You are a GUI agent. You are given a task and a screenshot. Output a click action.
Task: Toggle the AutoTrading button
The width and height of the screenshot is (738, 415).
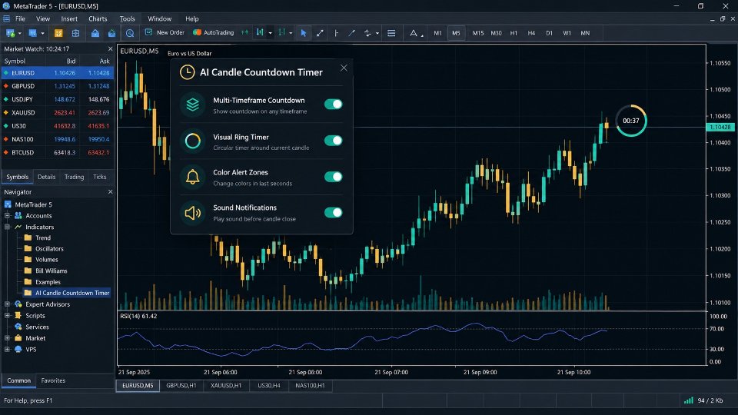tap(213, 32)
